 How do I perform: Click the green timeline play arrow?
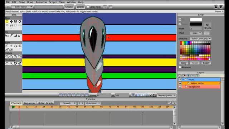pyautogui.click(x=14, y=107)
